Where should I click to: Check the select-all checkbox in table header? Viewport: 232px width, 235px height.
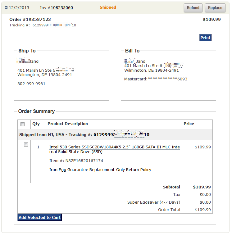pyautogui.click(x=22, y=124)
